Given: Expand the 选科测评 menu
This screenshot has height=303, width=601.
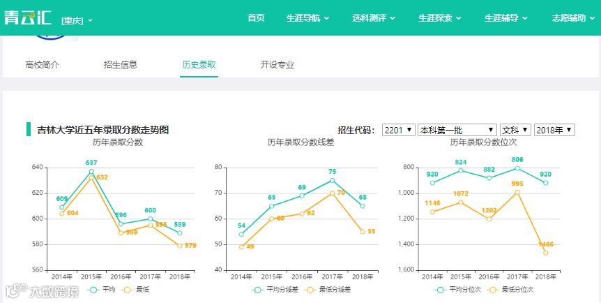Looking at the screenshot, I should point(374,18).
